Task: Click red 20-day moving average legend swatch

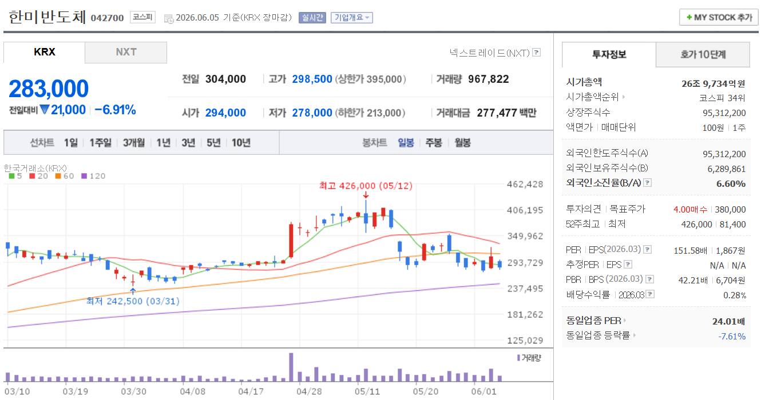Action: pyautogui.click(x=33, y=176)
